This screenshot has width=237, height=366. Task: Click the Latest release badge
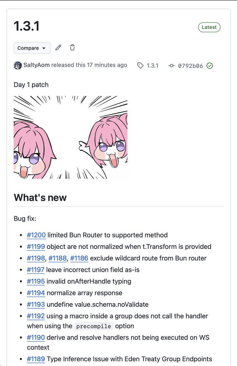(x=209, y=27)
